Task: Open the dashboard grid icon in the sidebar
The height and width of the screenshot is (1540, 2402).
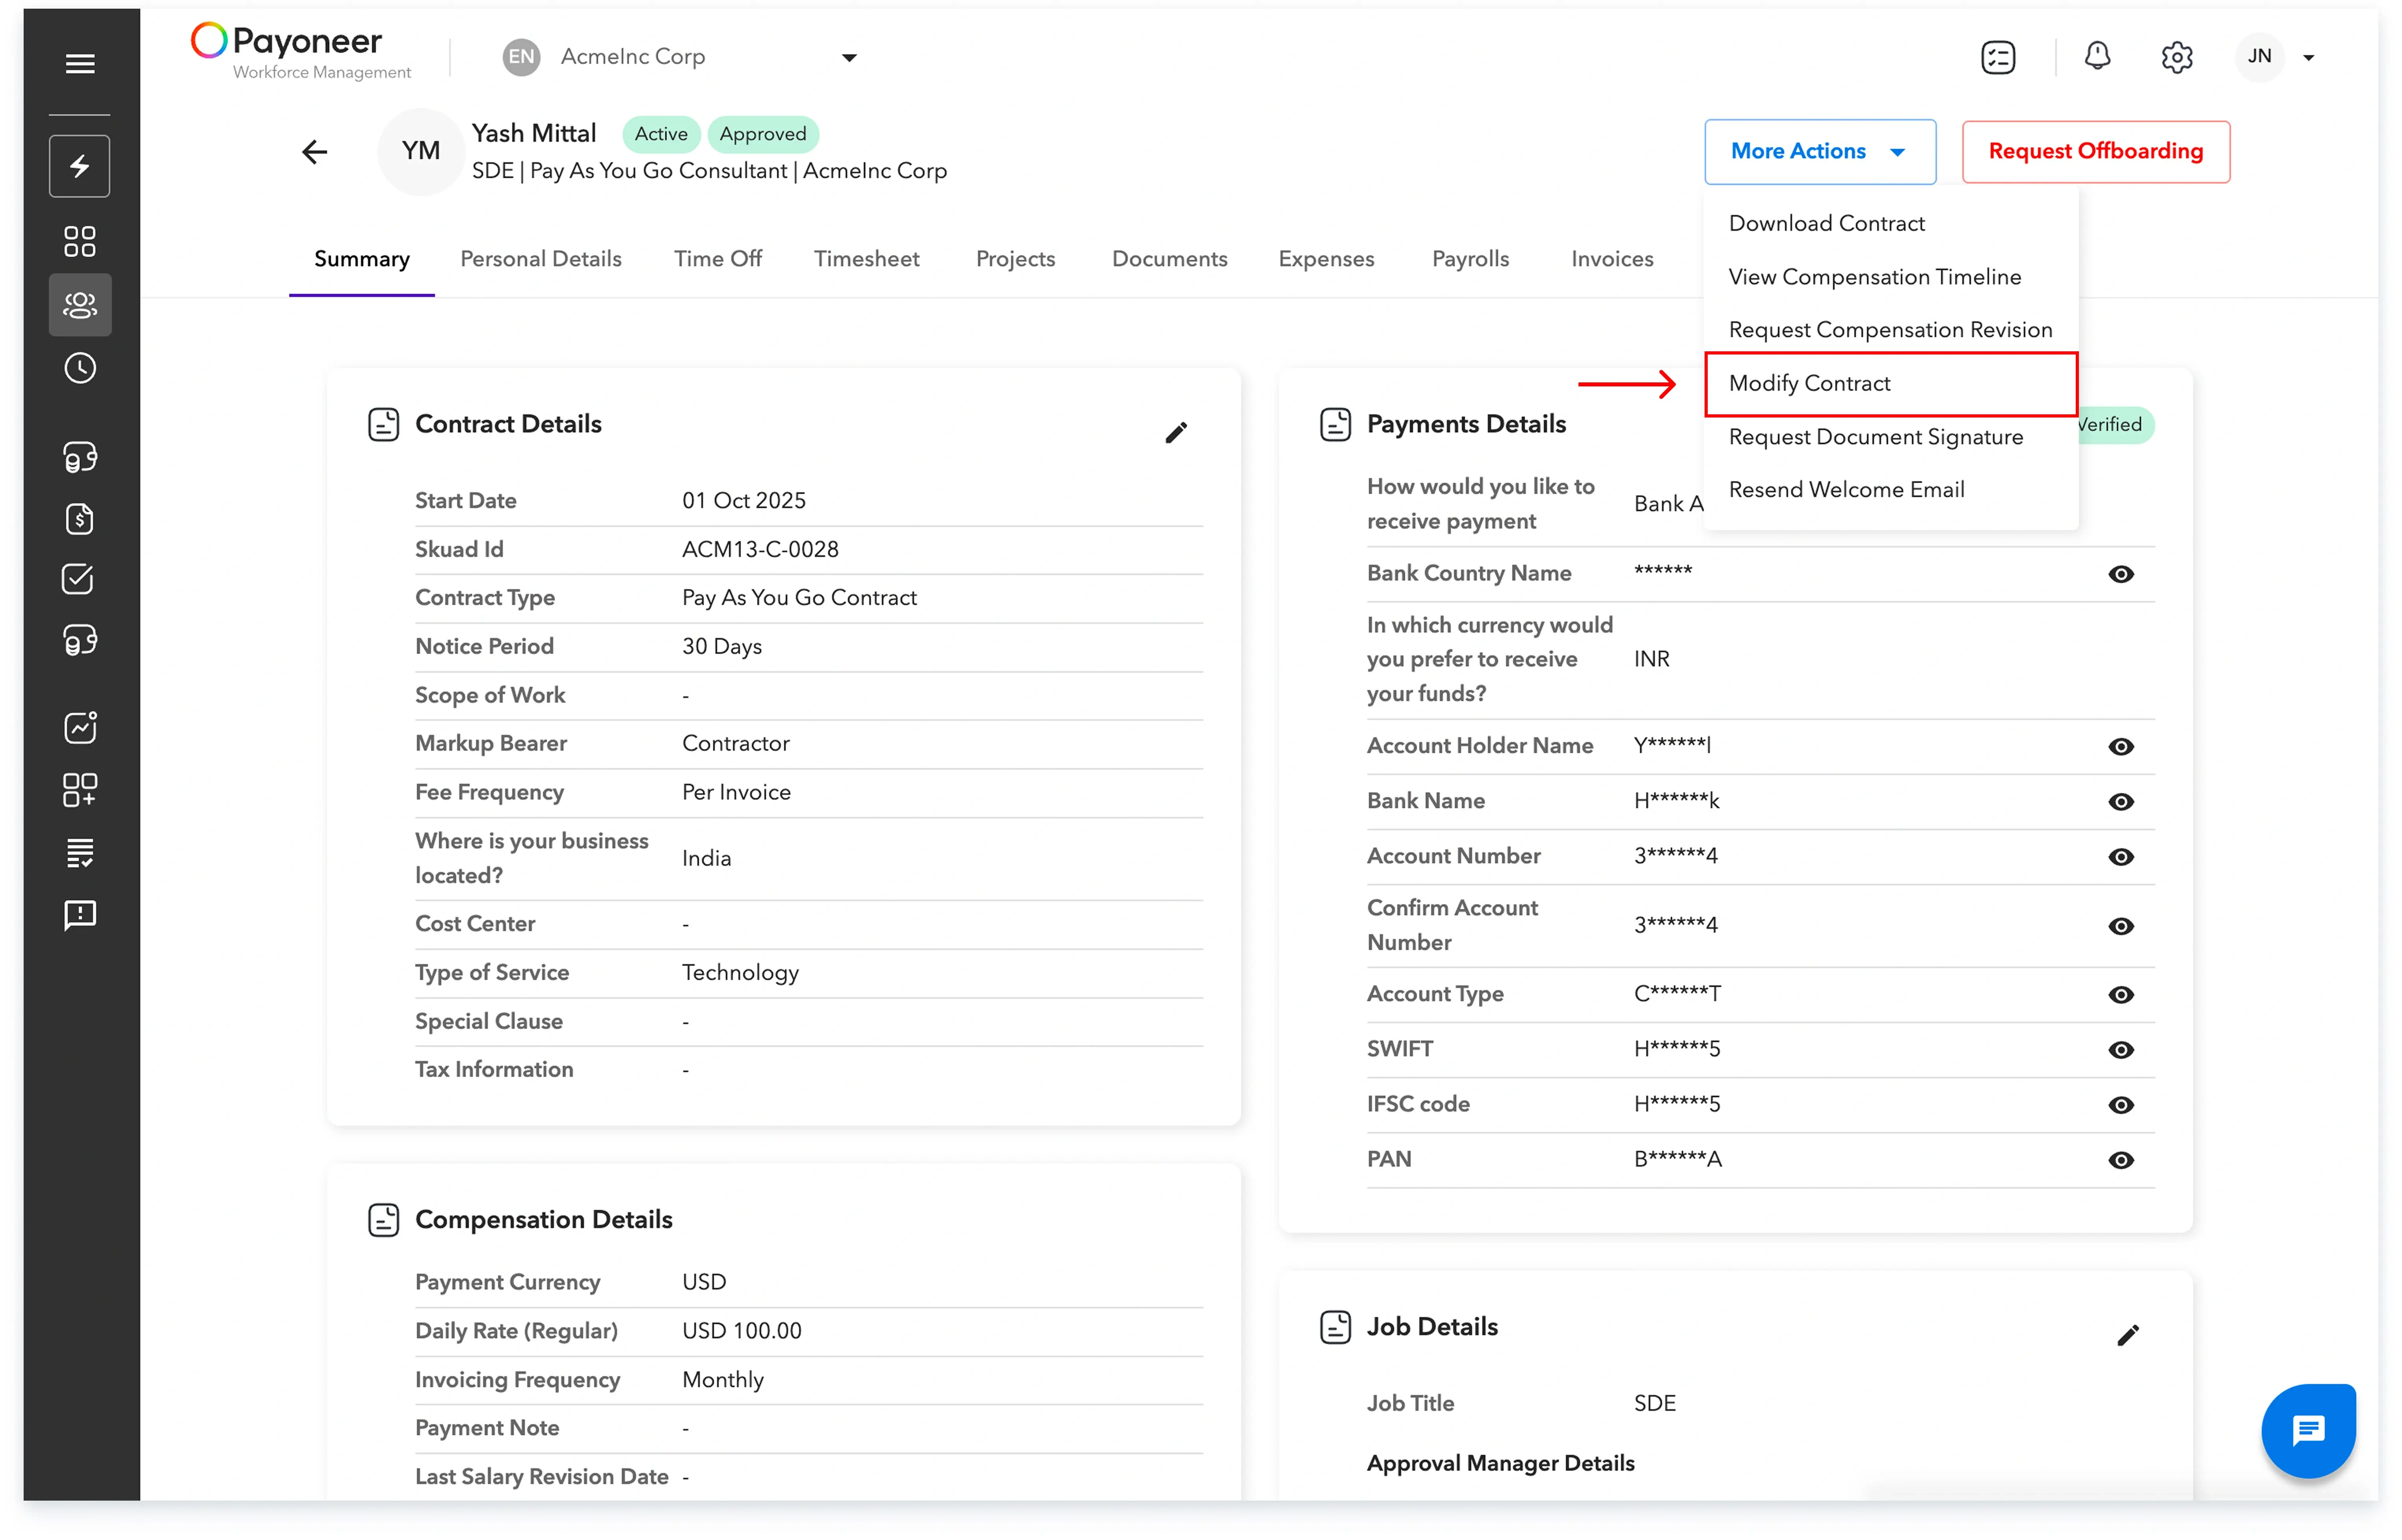Action: coord(80,241)
